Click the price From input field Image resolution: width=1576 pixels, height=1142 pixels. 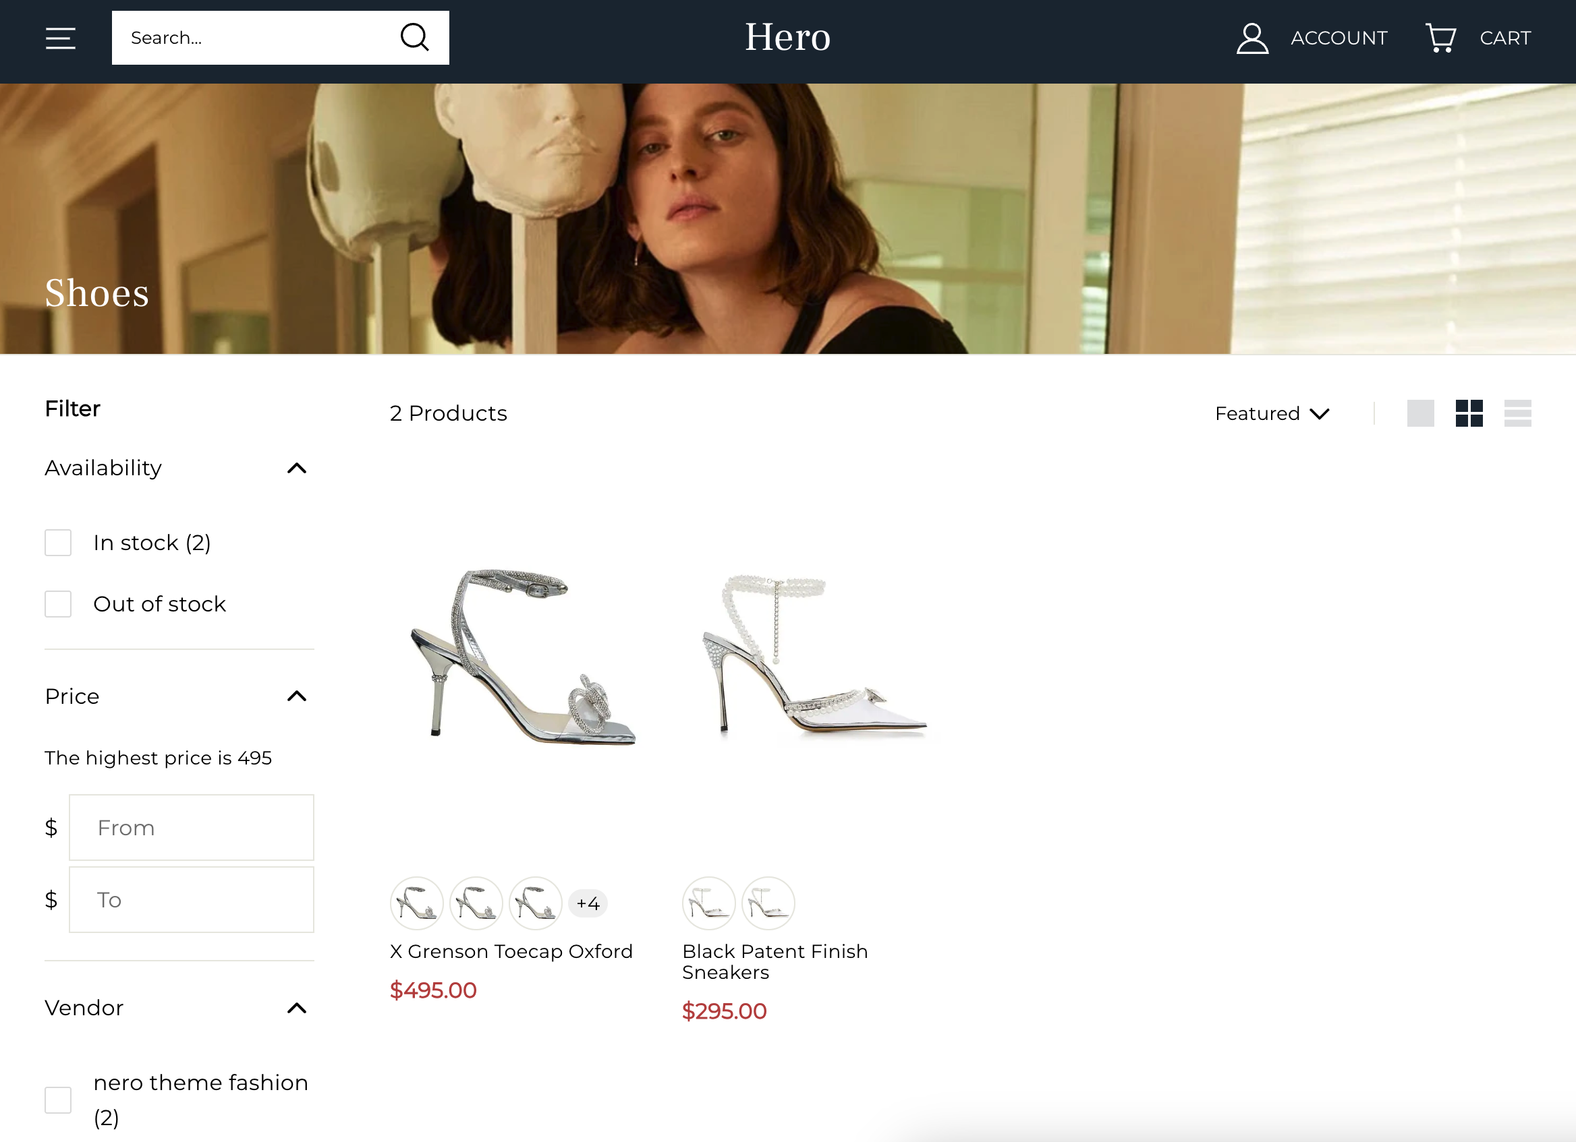(x=191, y=828)
